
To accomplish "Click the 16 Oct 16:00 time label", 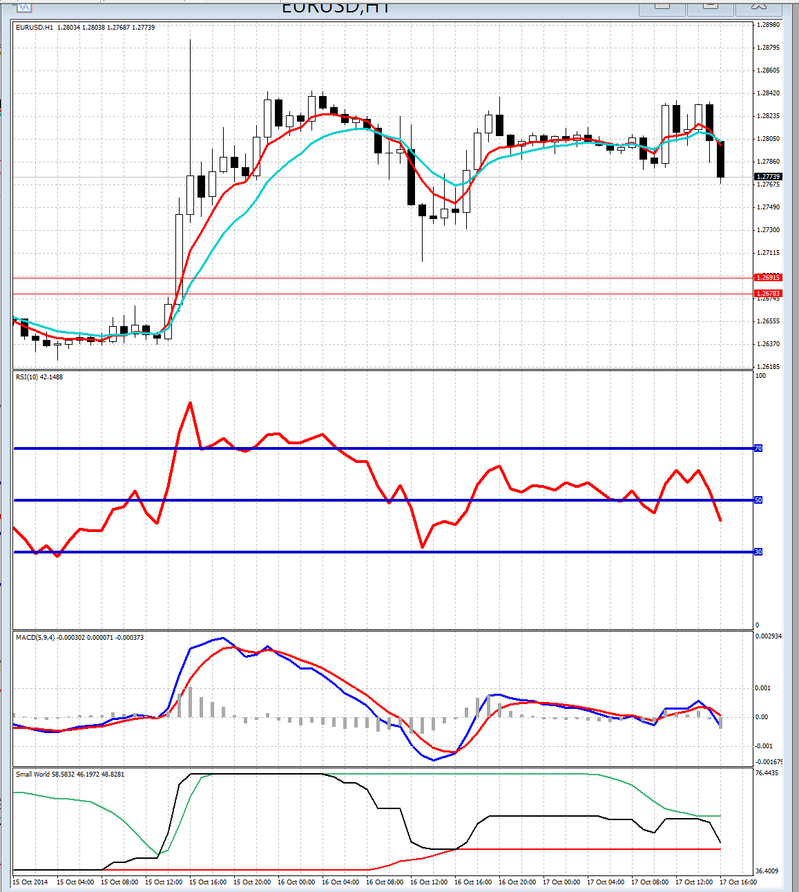I will point(473,882).
